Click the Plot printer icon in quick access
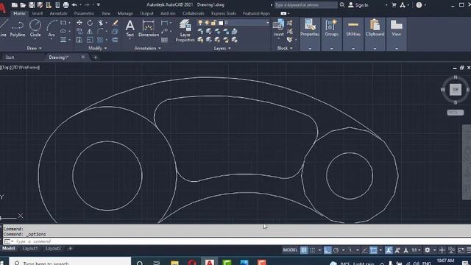Screen dimensions: 471x265 point(65,5)
